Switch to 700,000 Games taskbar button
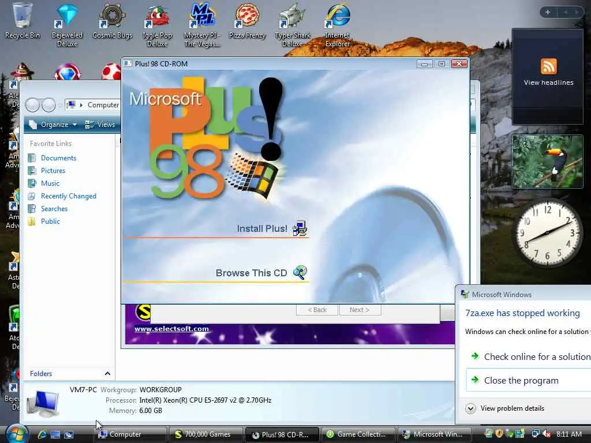Screen dimensions: 591x443 pyautogui.click(x=206, y=434)
